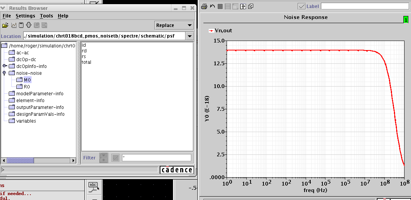Click the undo arrow in graph toolbar
Image resolution: width=411 pixels, height=200 pixels.
212,6
